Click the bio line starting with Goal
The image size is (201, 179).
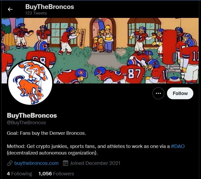[x=46, y=133]
